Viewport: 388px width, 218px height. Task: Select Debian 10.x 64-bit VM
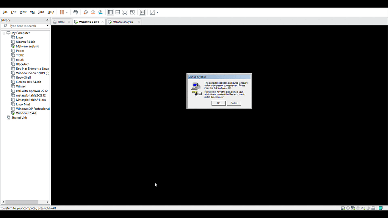pyautogui.click(x=28, y=82)
